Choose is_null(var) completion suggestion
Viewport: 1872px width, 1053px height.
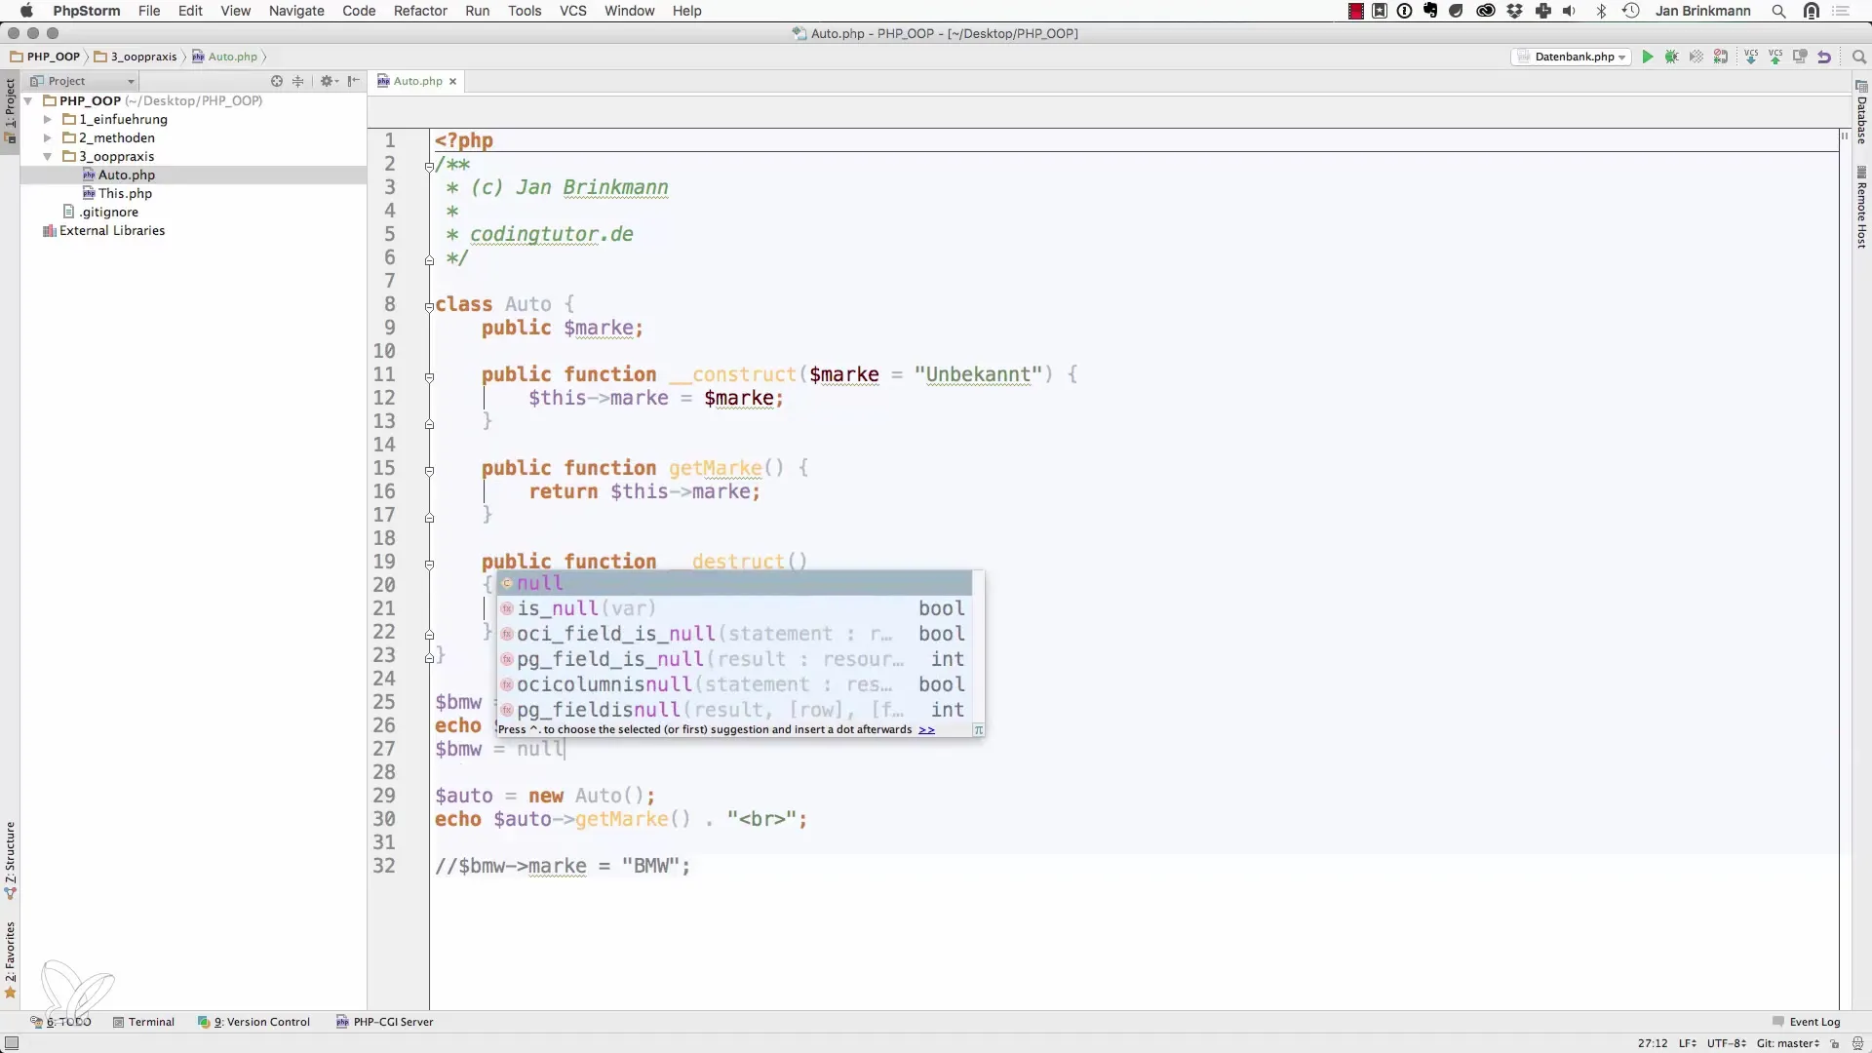734,608
